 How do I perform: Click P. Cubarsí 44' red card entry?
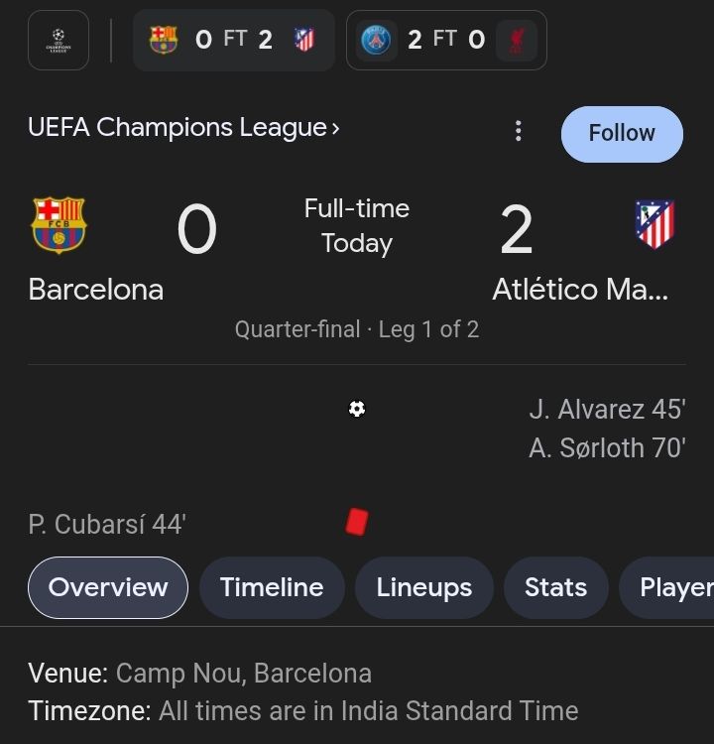[x=107, y=525]
